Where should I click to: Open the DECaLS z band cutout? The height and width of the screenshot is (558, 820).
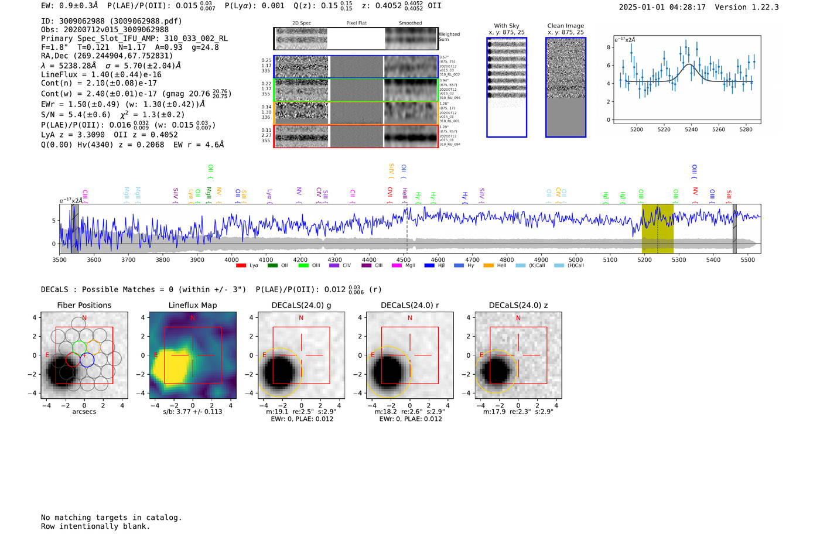coord(518,355)
